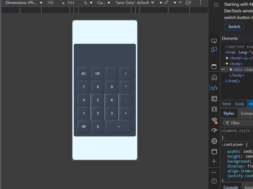
Task: Click the height input 844
Action: point(71,3)
